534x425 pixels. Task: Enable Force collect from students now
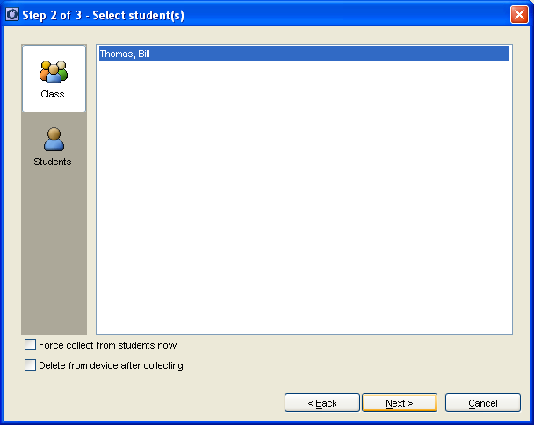[x=31, y=345]
